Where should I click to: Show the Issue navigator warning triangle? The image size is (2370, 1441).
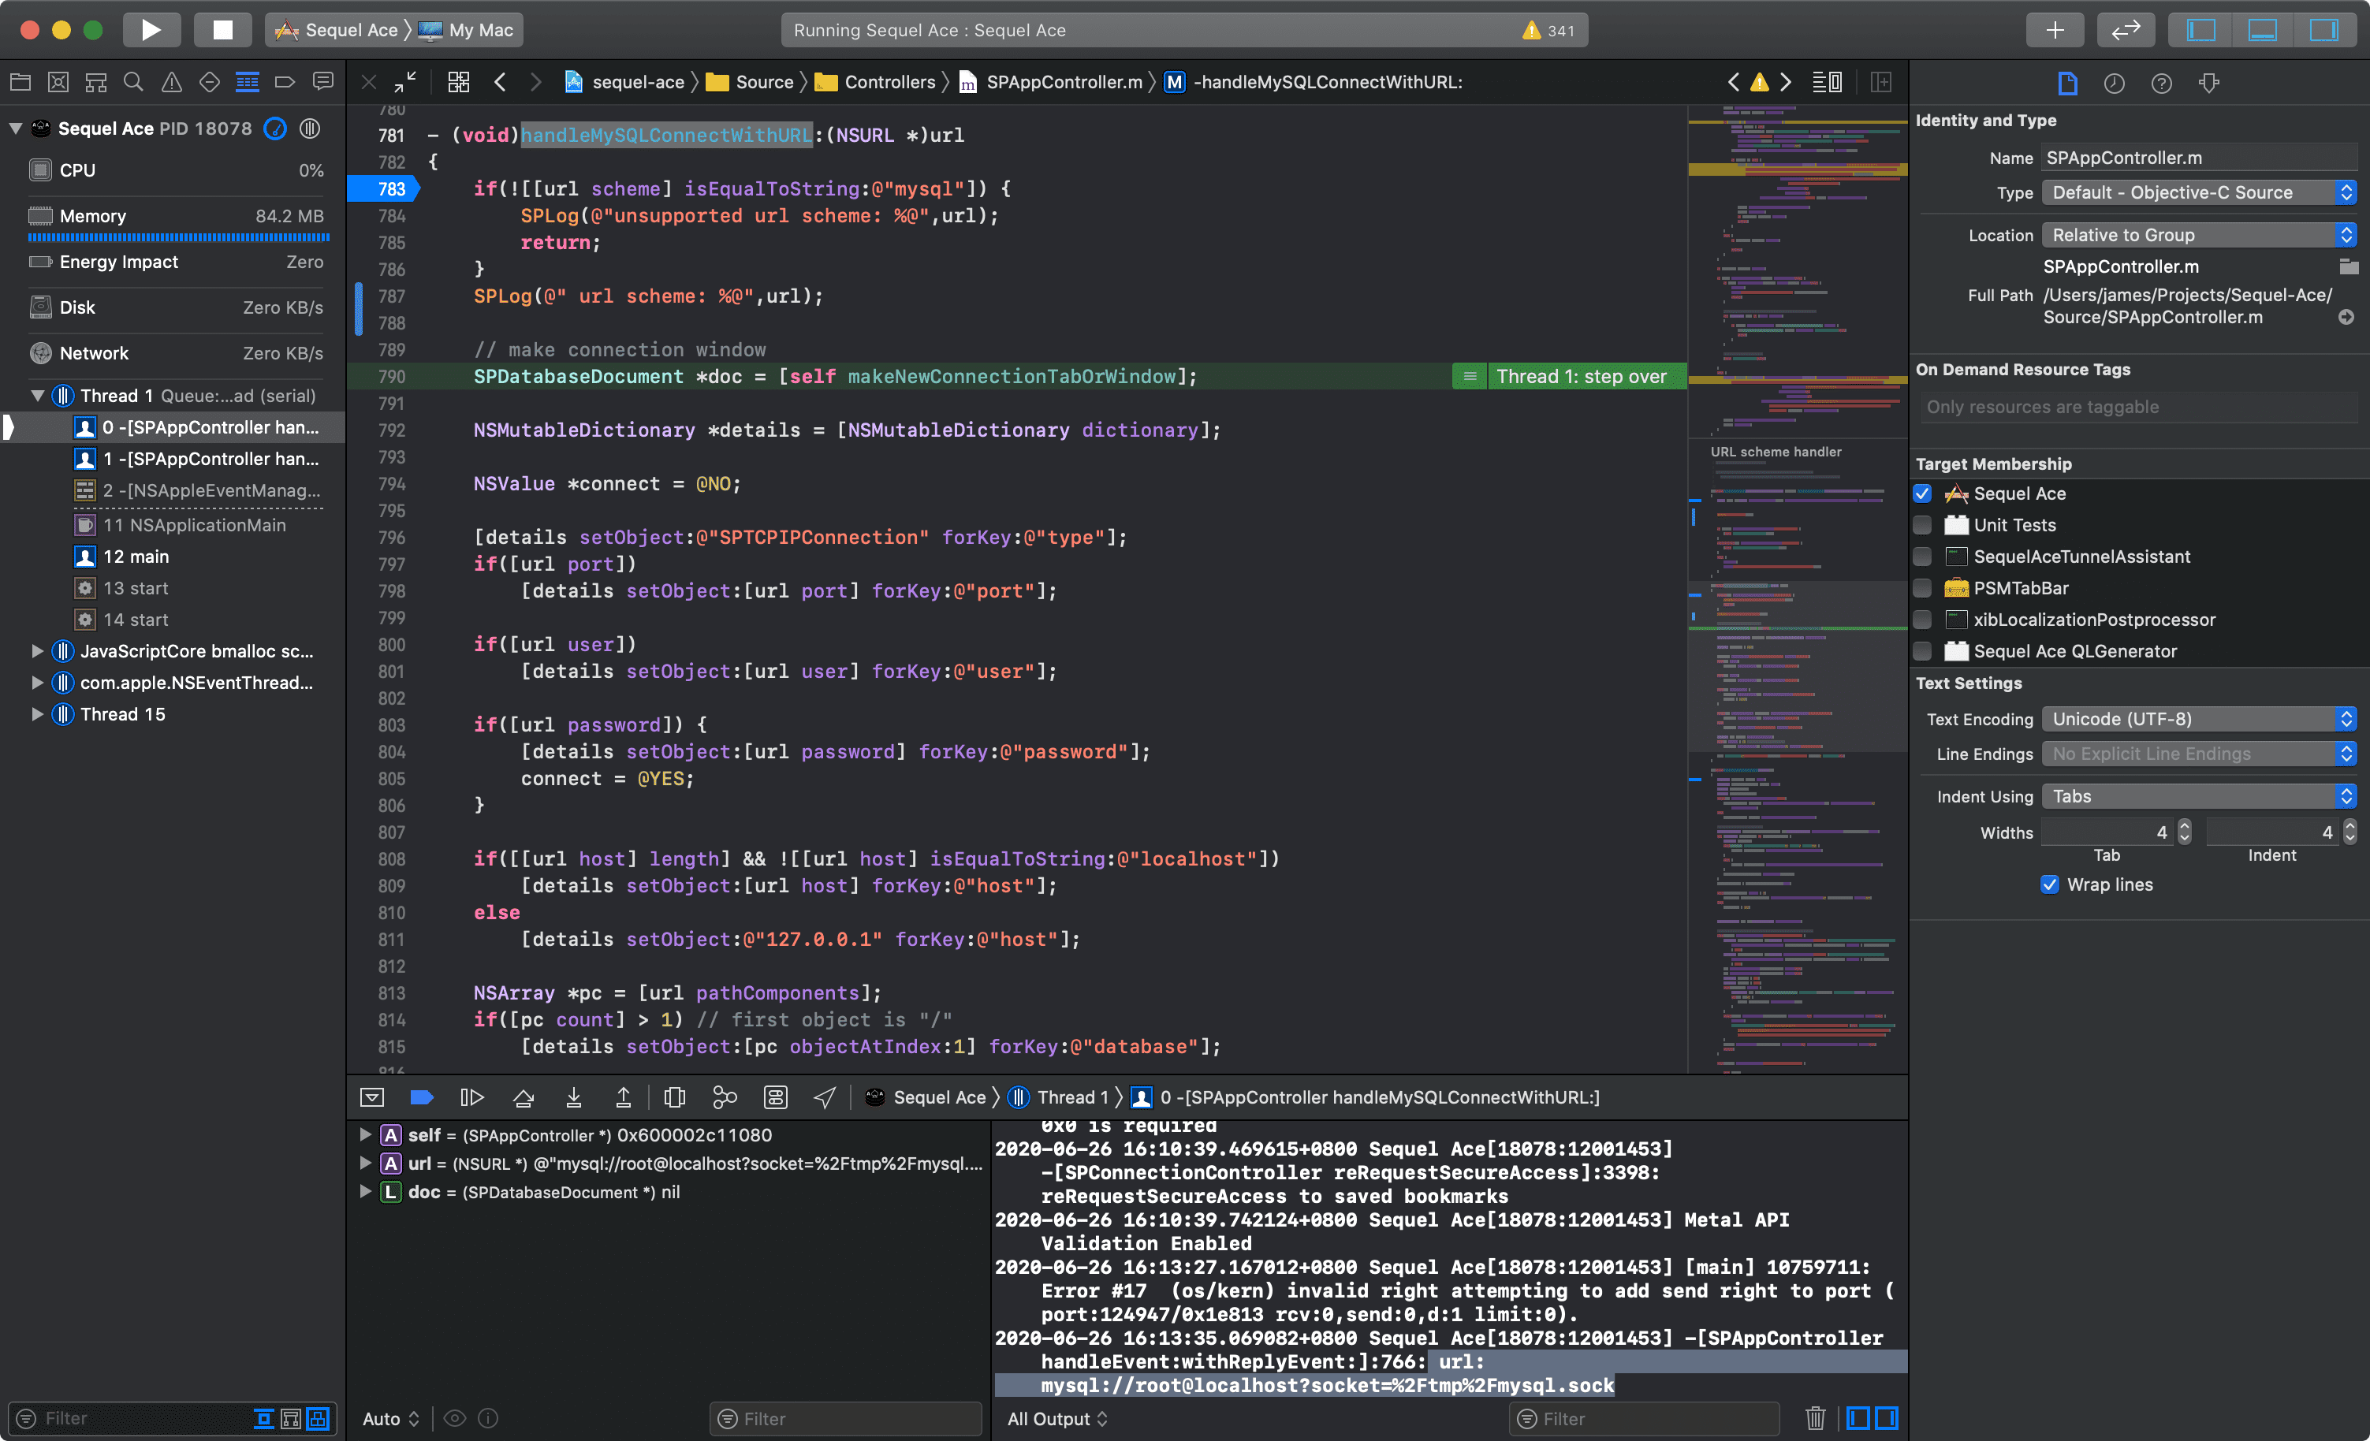click(x=171, y=82)
